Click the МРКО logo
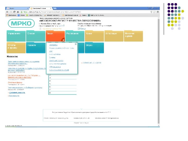The width and height of the screenshot is (188, 141). 21,23
